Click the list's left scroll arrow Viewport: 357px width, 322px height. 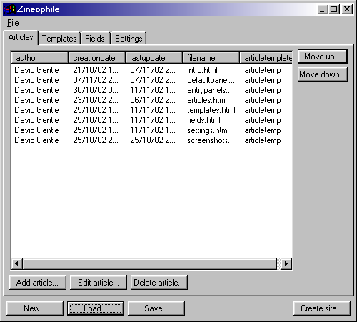click(16, 264)
